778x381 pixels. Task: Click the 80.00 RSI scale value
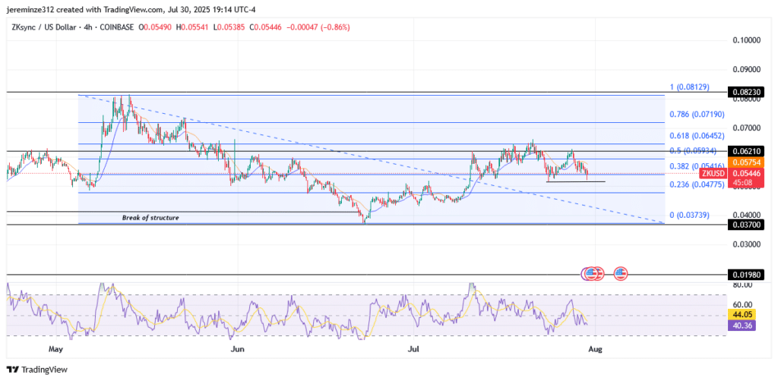(742, 285)
